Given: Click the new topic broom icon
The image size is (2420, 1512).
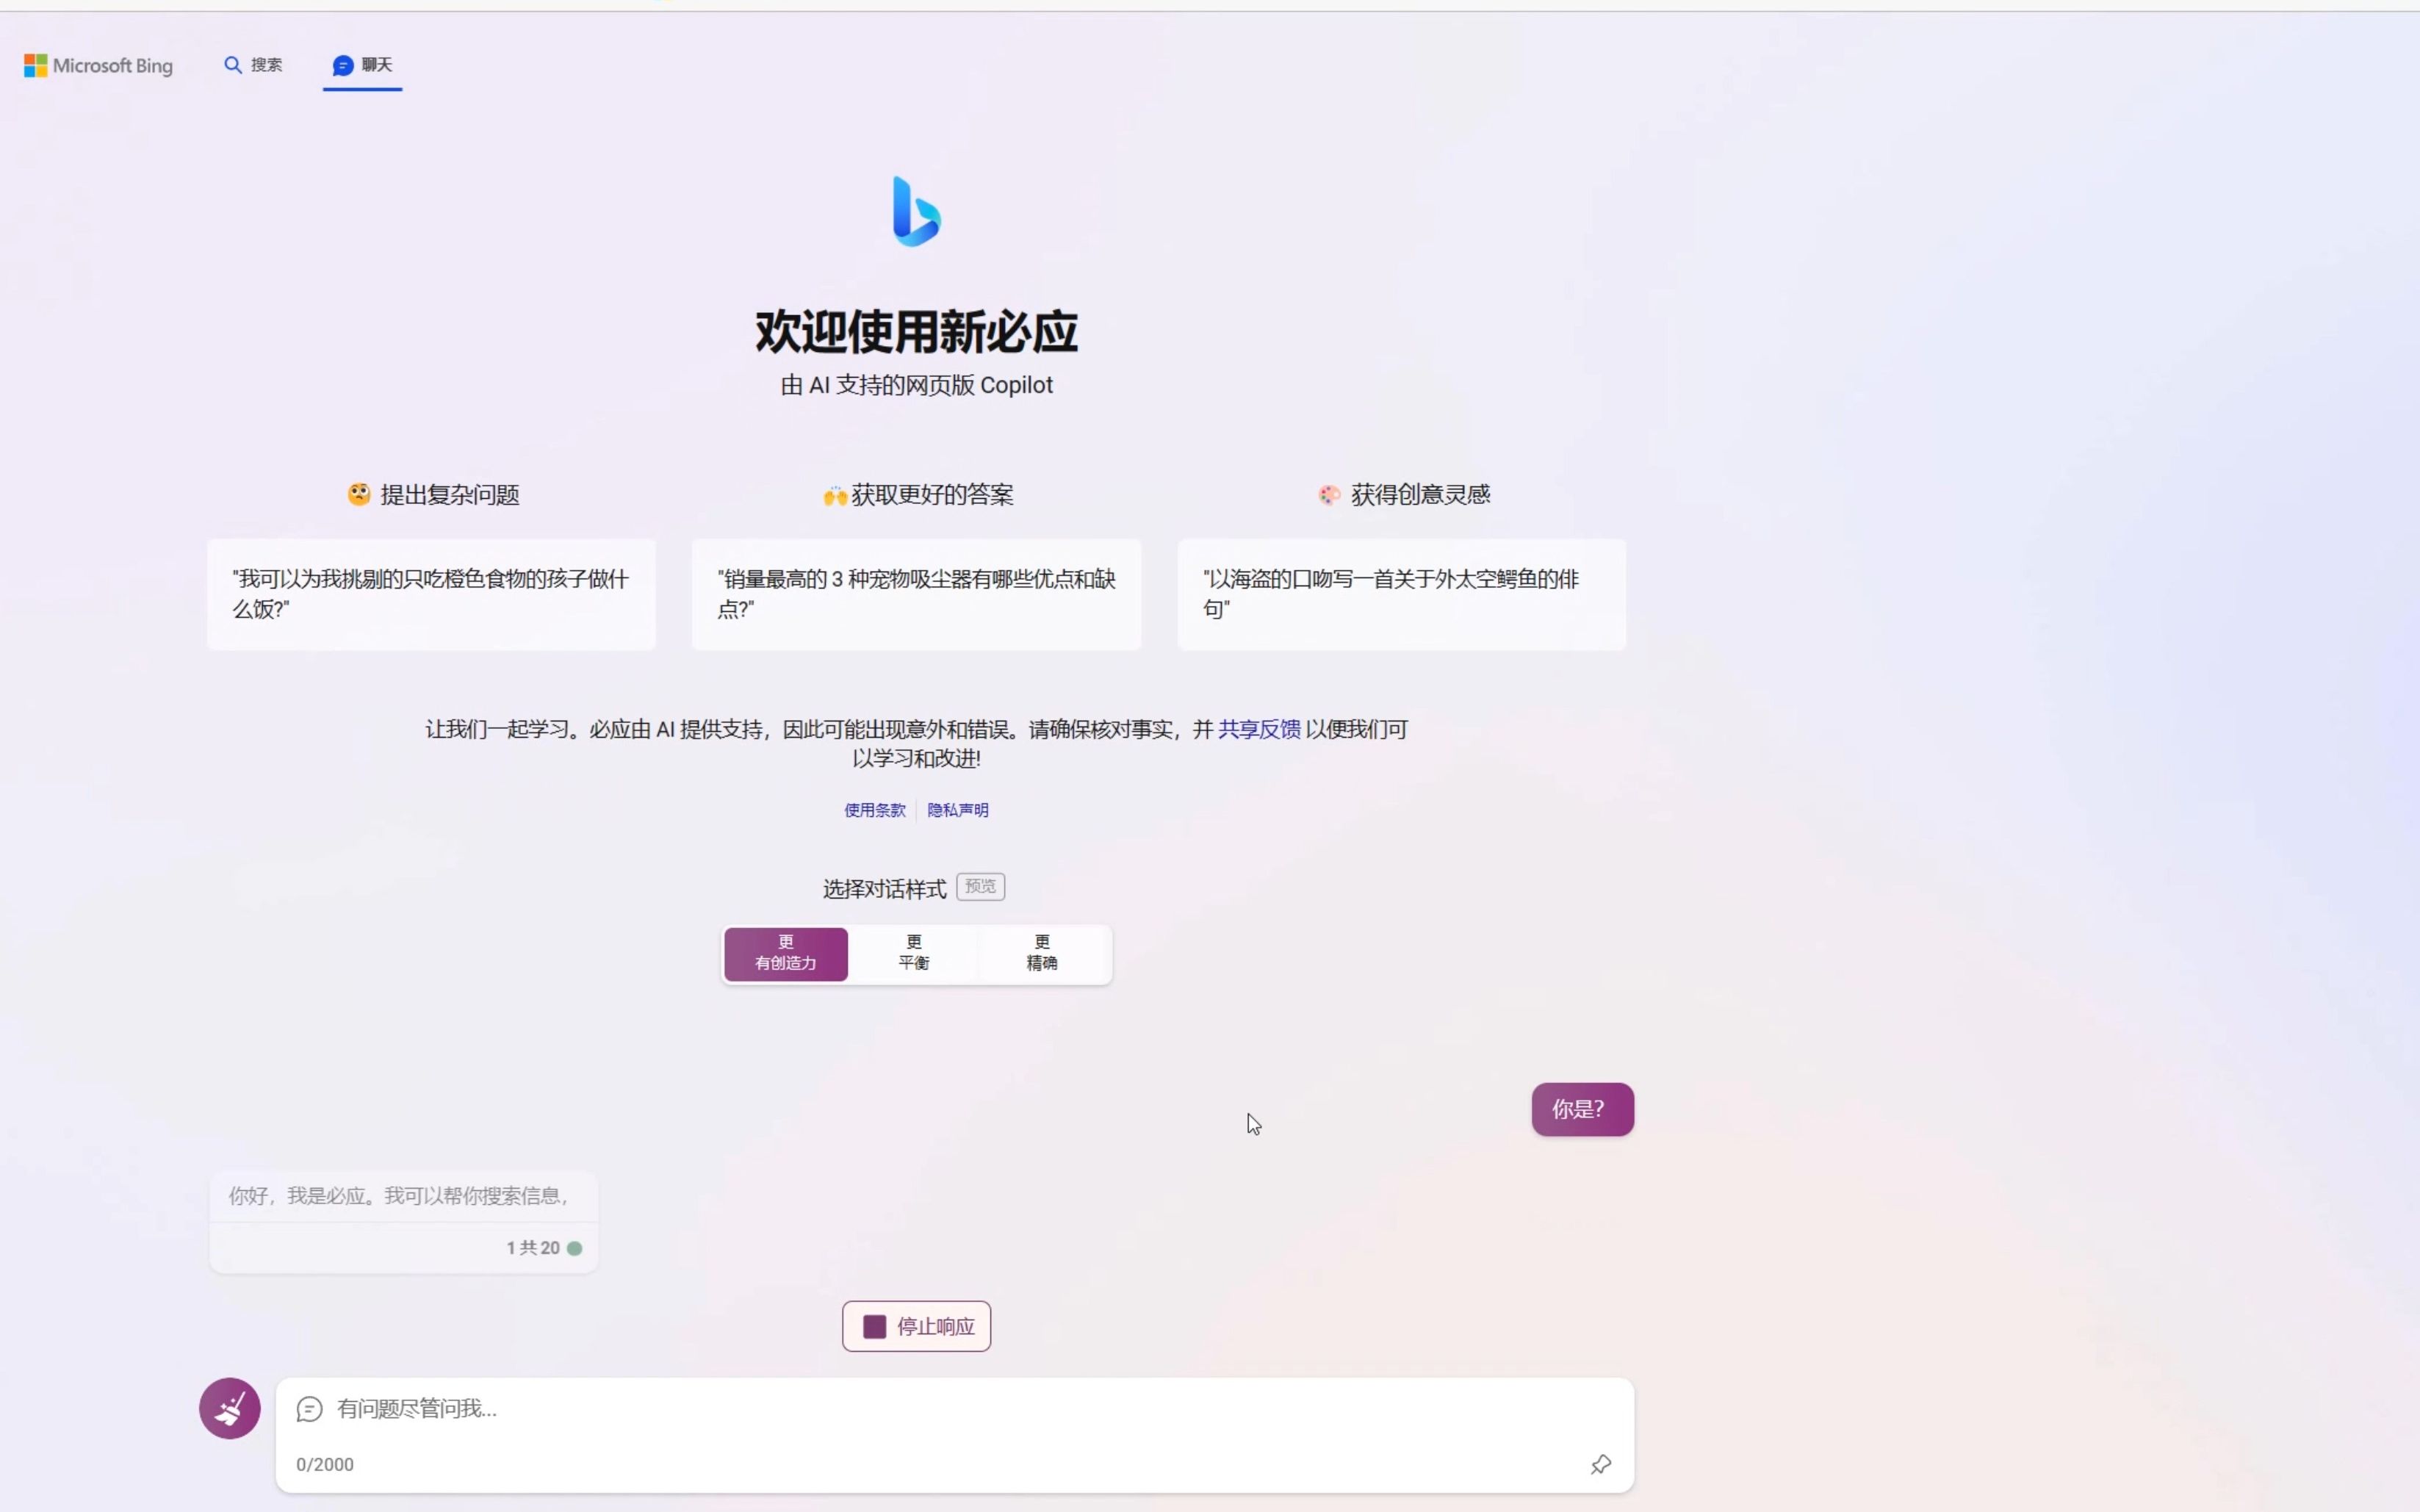Looking at the screenshot, I should coord(230,1408).
